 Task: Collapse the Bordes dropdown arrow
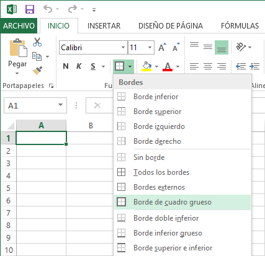click(130, 66)
